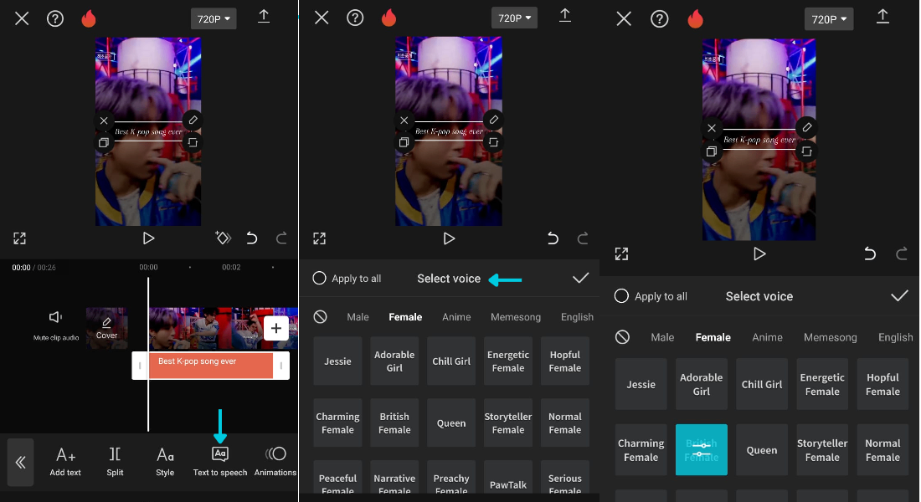Switch to English tab in middle panel
The width and height of the screenshot is (921, 502).
(x=577, y=317)
